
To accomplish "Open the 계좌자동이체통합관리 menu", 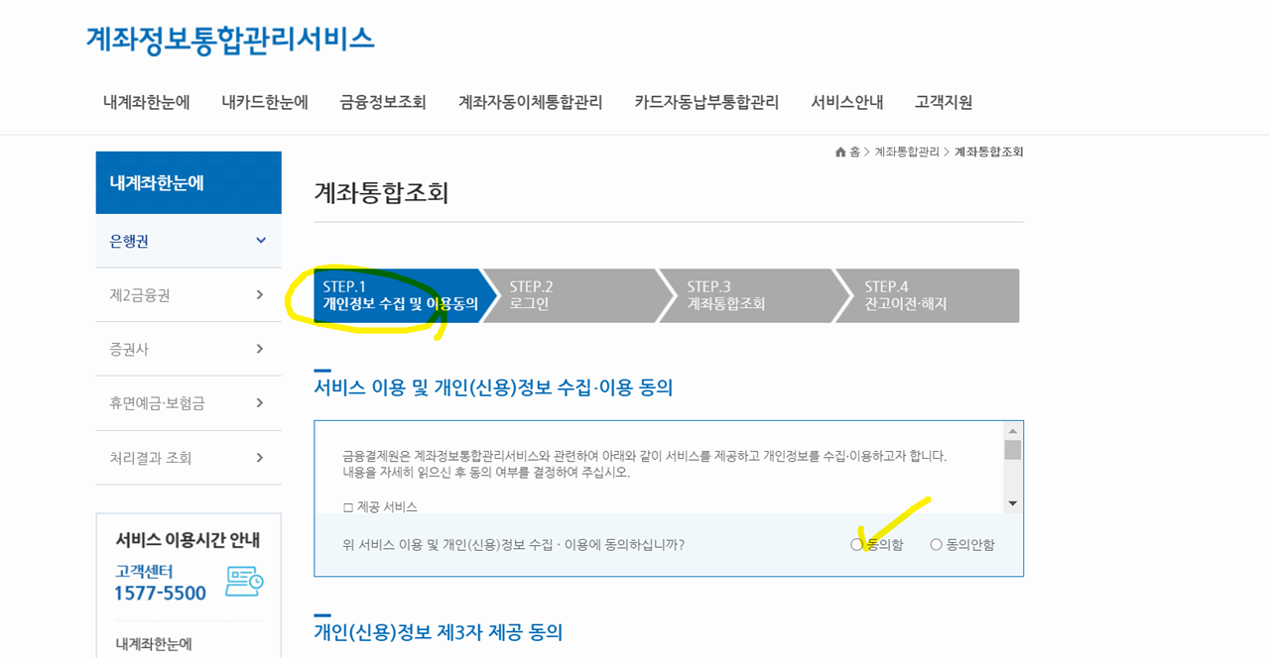I will 530,102.
